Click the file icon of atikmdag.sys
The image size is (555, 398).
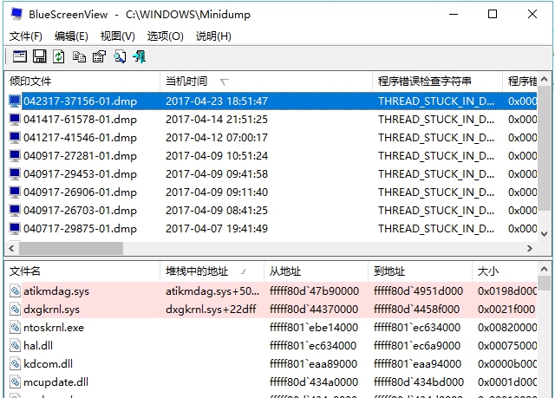(x=15, y=290)
